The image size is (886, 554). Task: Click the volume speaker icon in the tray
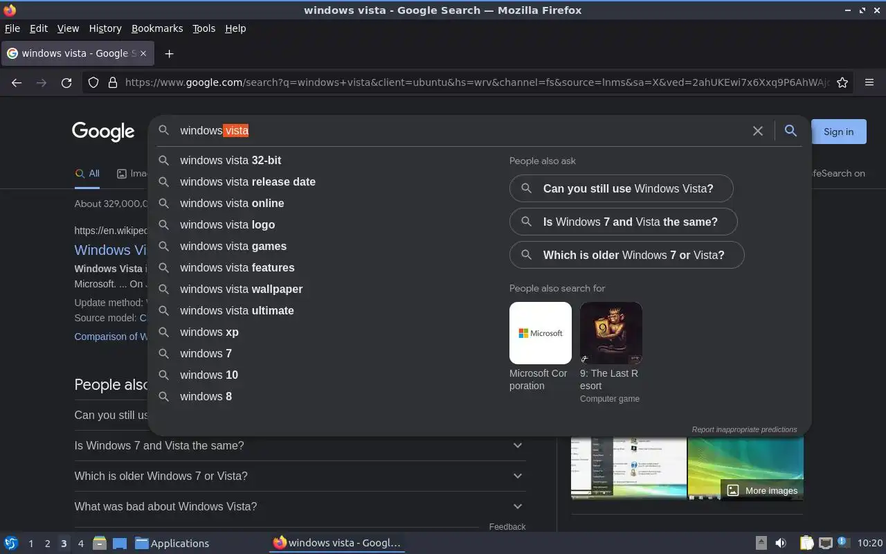[x=781, y=543]
